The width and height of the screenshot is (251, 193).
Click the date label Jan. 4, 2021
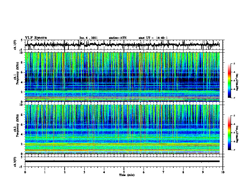(88, 38)
